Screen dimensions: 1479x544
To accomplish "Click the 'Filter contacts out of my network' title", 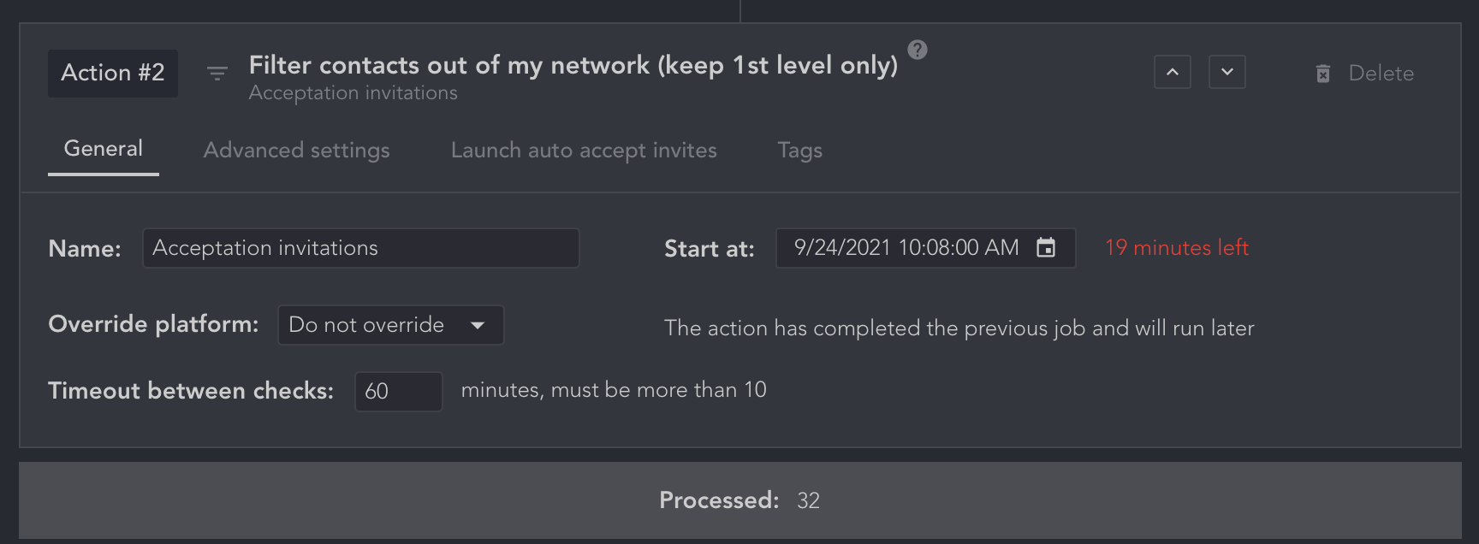I will [573, 65].
